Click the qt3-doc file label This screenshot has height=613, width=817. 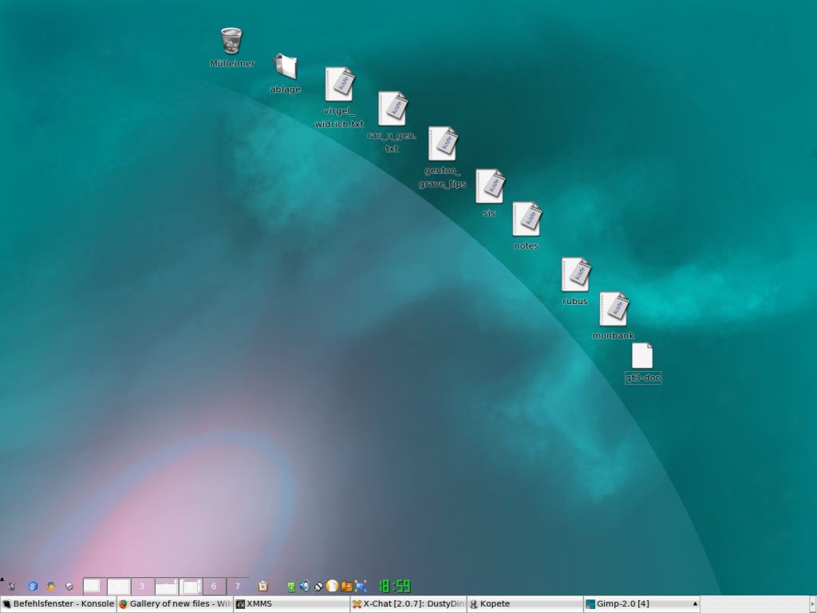(x=643, y=378)
